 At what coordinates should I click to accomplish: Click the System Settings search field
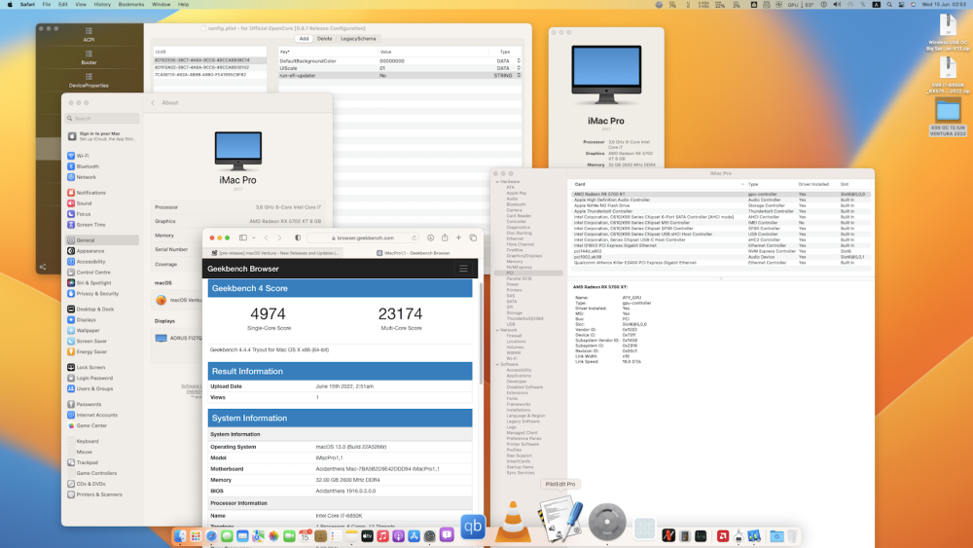pyautogui.click(x=102, y=118)
